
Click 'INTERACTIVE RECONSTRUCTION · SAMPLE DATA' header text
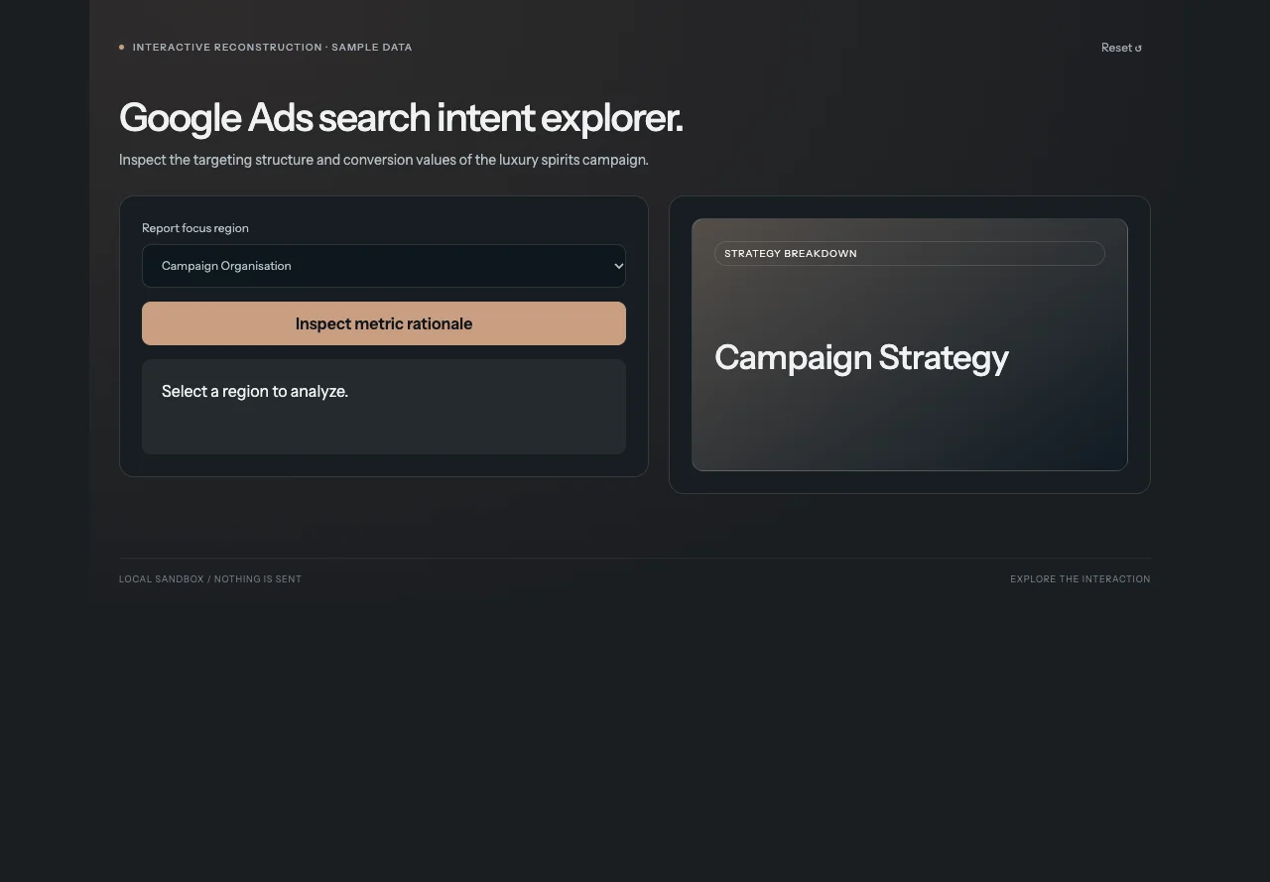pos(272,47)
